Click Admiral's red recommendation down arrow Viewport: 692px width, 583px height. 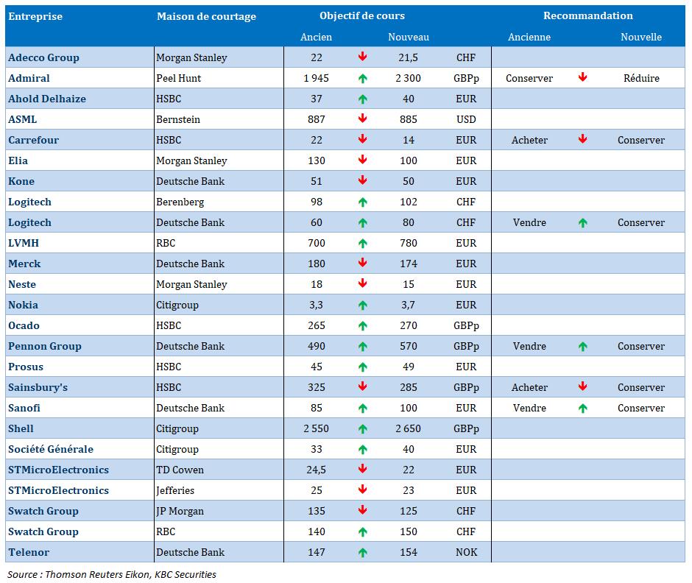point(582,77)
